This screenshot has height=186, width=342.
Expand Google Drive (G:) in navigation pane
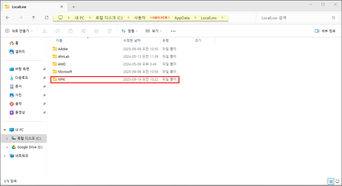tap(7, 147)
